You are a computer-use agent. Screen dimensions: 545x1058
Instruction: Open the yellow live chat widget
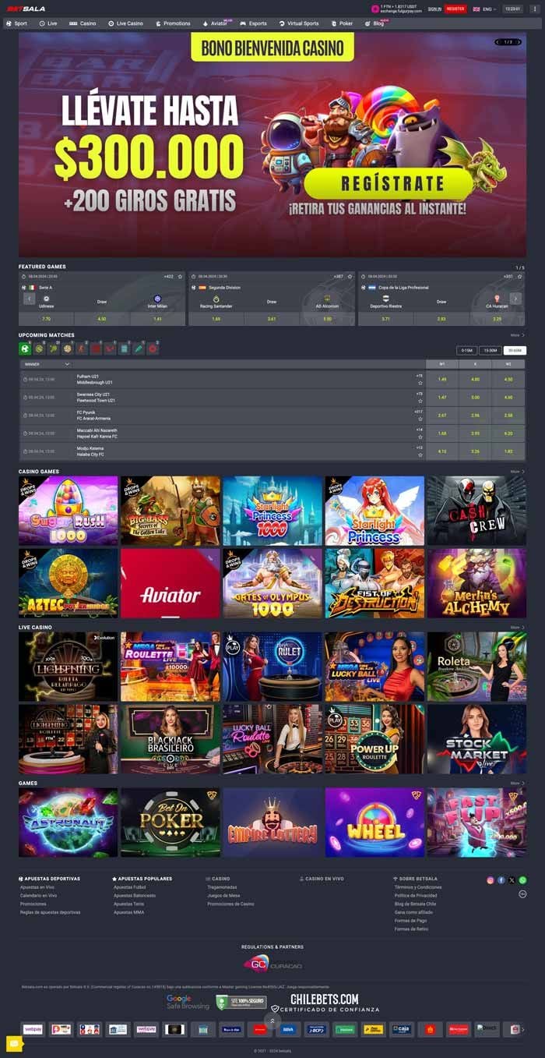pyautogui.click(x=13, y=1043)
